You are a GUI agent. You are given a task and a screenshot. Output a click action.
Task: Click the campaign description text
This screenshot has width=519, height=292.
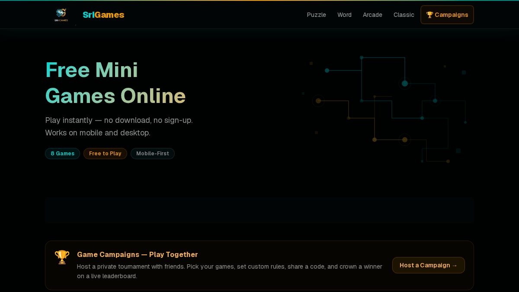[230, 271]
